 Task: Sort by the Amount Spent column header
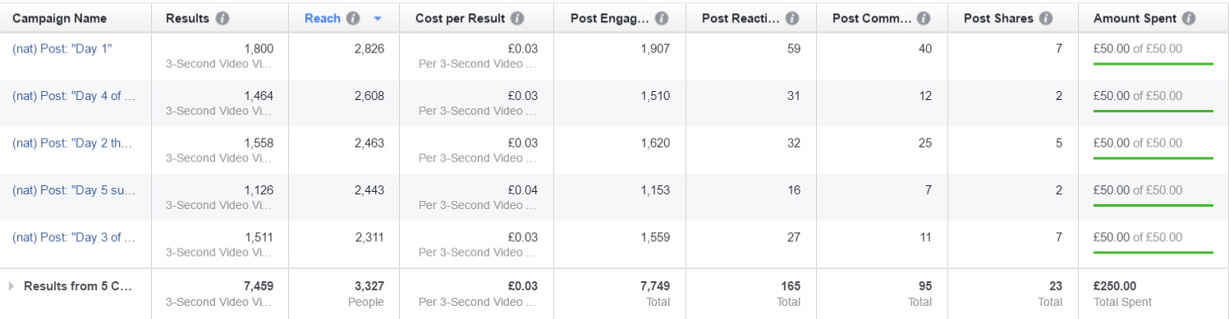(x=1135, y=18)
